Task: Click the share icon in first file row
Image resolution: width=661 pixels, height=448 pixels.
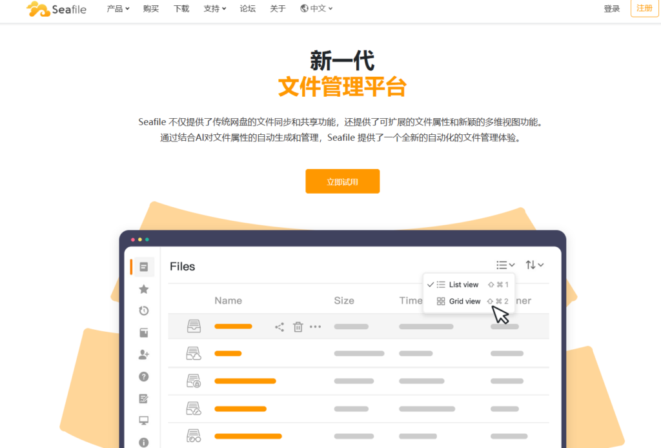Action: [280, 327]
